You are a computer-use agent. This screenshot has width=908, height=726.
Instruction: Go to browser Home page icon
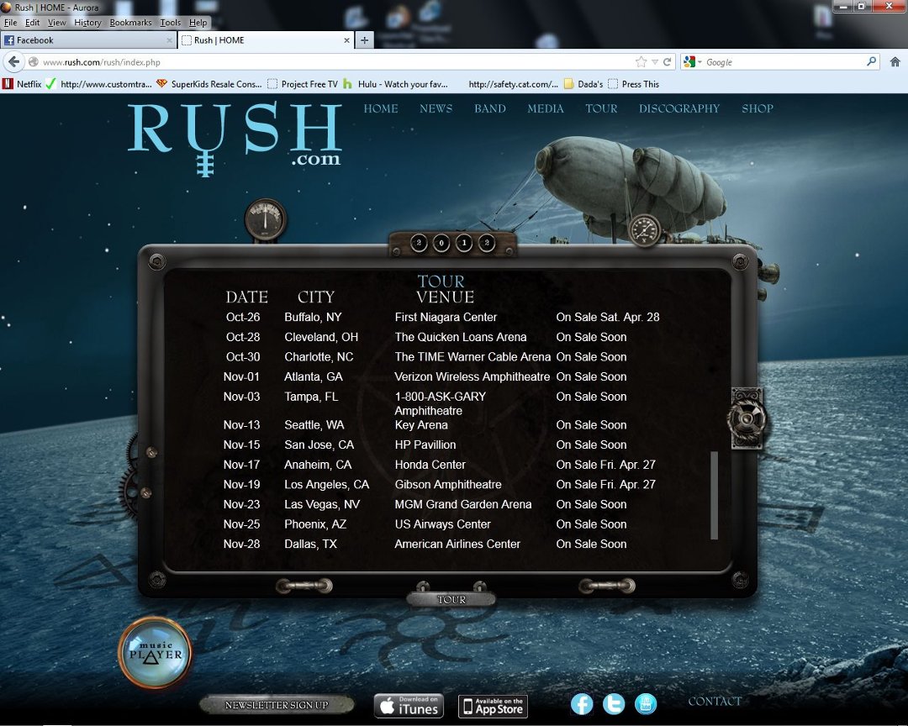pos(895,62)
